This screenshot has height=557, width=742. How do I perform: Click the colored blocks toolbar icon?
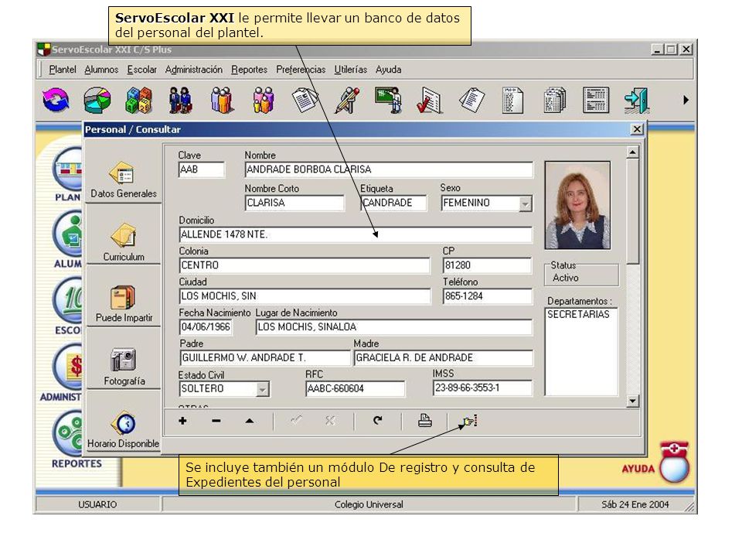[x=138, y=100]
